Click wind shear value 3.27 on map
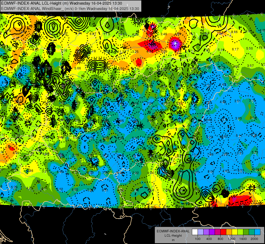 click(45, 171)
